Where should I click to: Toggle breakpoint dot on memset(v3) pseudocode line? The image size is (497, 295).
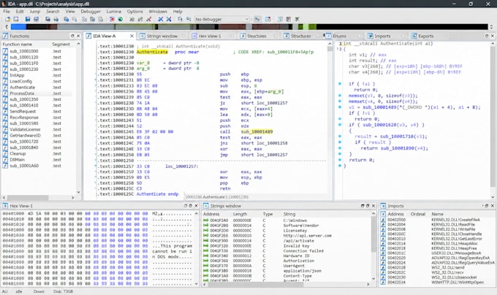point(340,96)
